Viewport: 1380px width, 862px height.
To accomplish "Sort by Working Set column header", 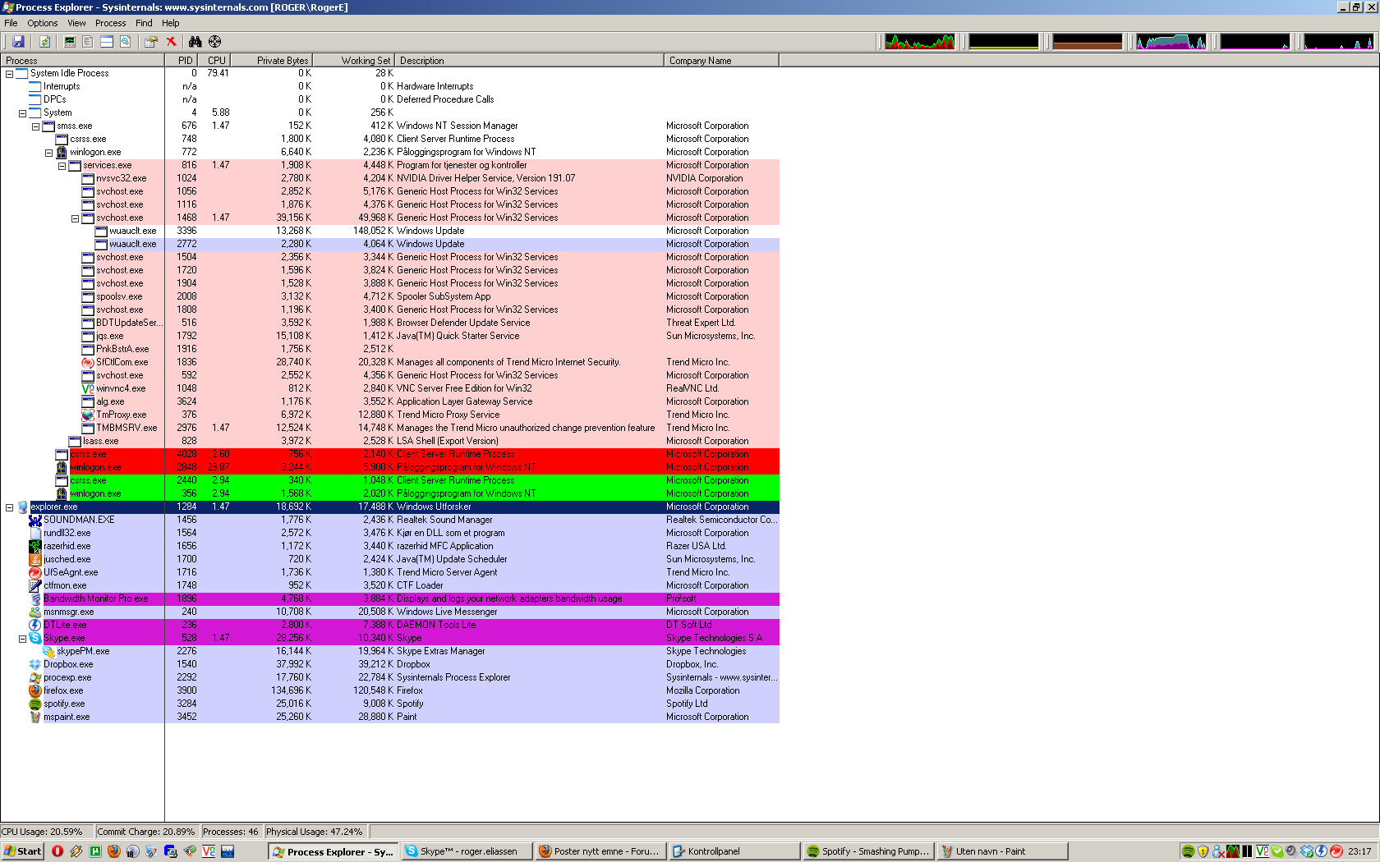I will pos(354,60).
